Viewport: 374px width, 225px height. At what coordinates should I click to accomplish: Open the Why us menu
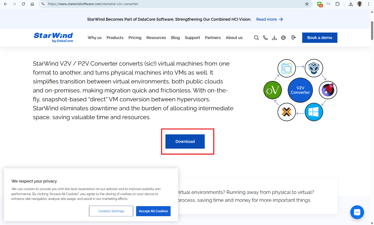pyautogui.click(x=95, y=38)
